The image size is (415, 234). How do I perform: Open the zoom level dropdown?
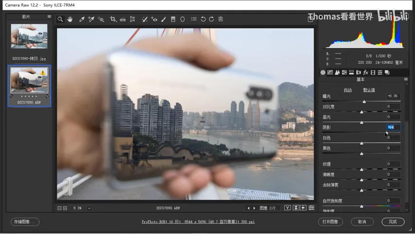click(89, 208)
